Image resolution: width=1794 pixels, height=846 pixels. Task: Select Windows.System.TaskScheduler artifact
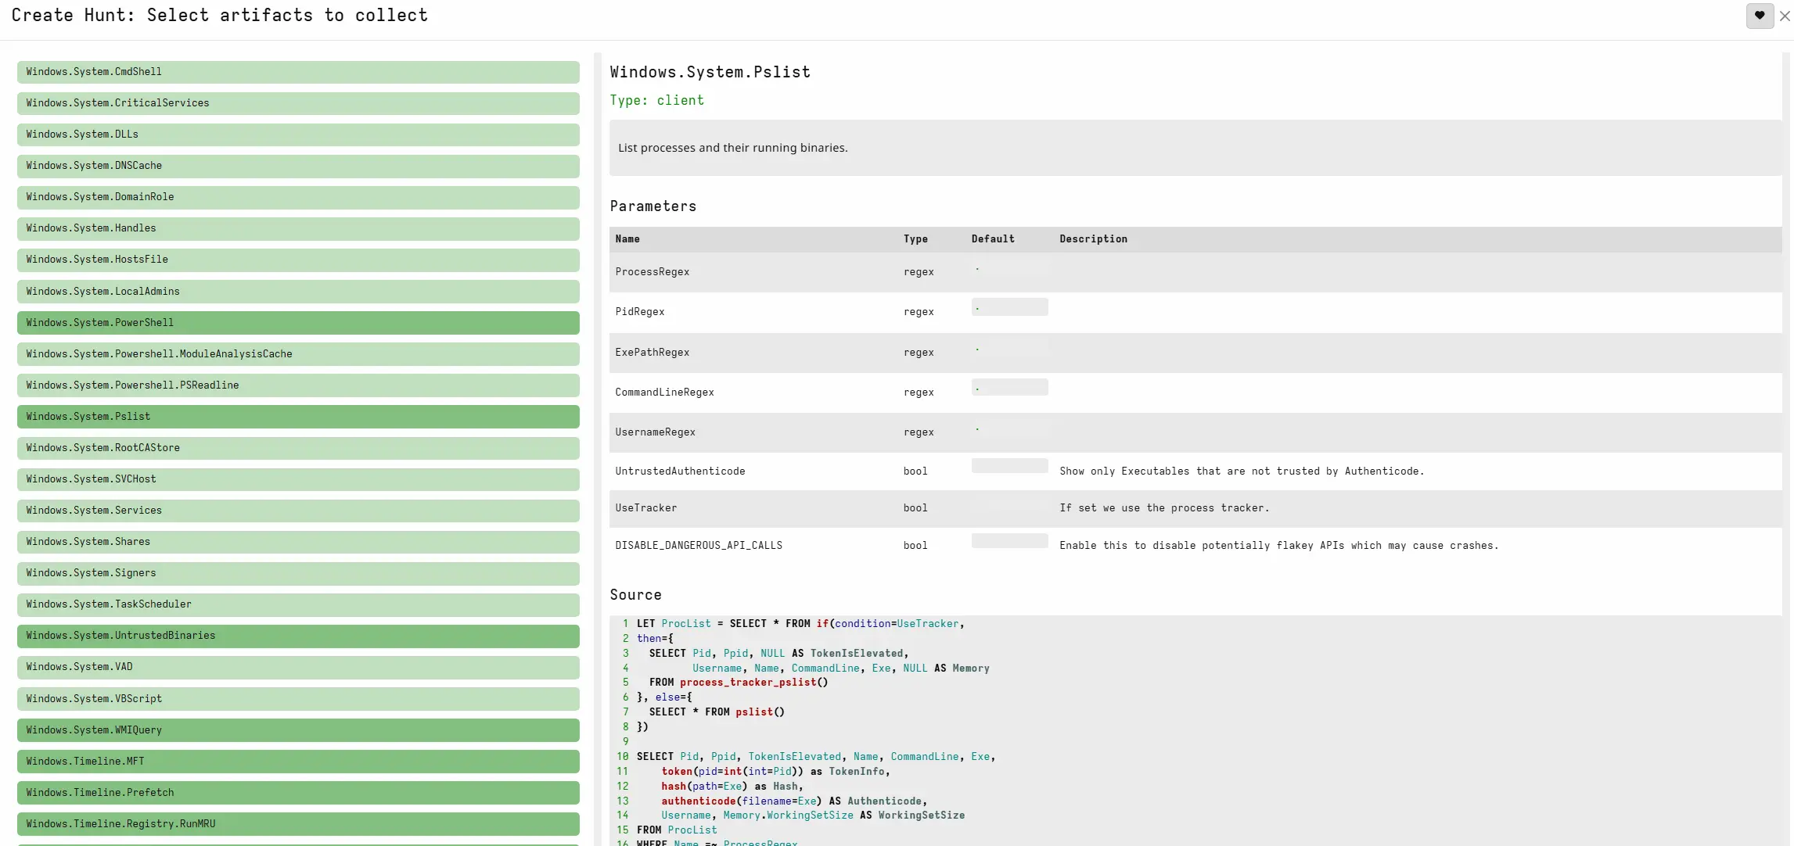tap(298, 604)
